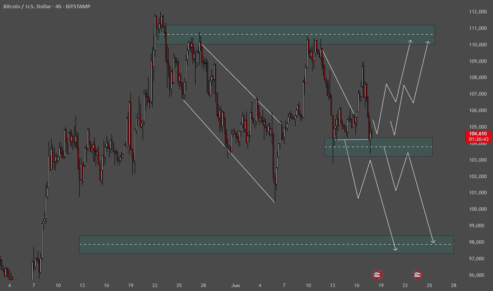Click the US economic event flag near date 19
Image resolution: width=493 pixels, height=291 pixels.
pyautogui.click(x=377, y=275)
